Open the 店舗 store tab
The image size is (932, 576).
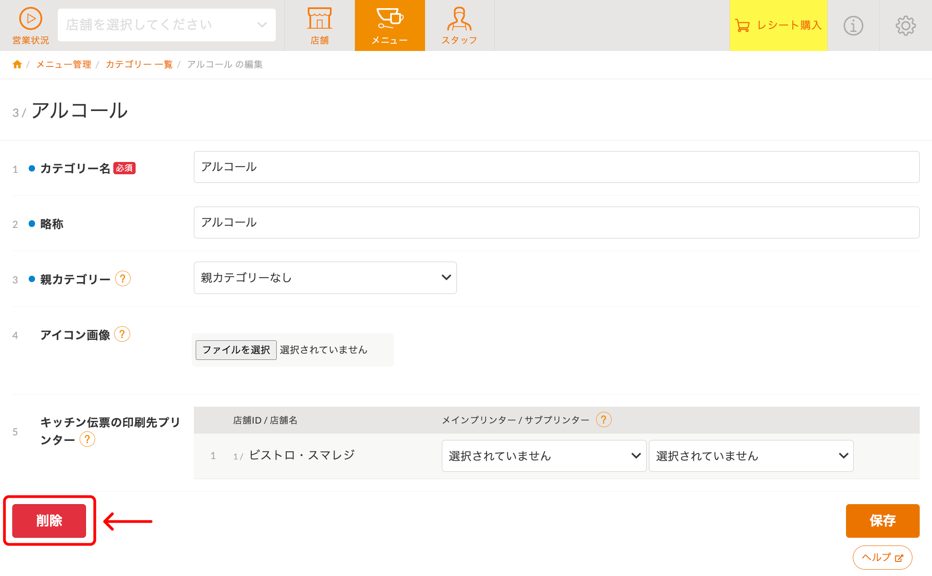click(x=319, y=25)
